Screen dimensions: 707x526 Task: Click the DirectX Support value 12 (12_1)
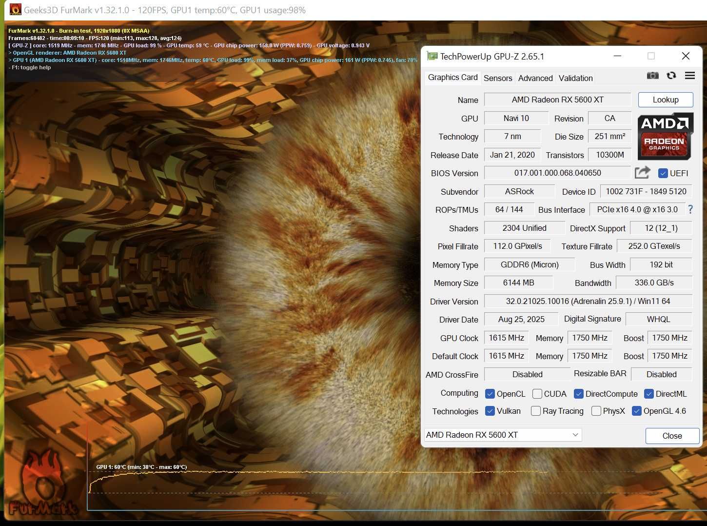point(661,228)
